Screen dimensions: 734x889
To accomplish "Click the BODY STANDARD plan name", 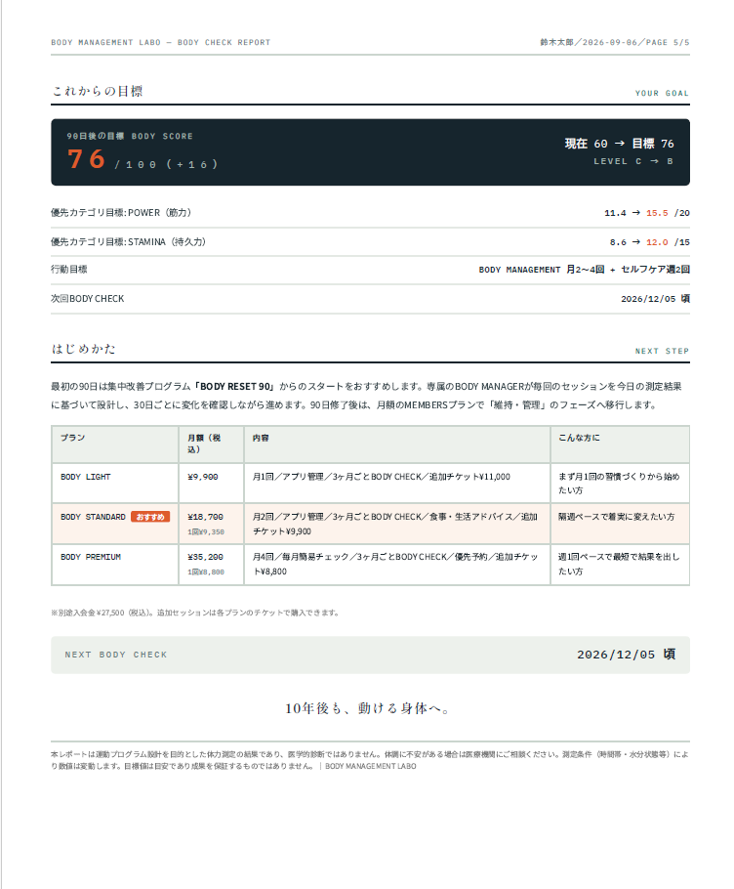I will click(93, 517).
